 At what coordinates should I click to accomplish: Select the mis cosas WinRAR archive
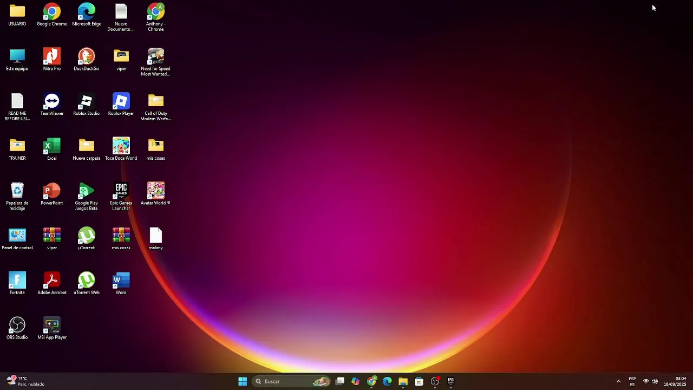121,239
